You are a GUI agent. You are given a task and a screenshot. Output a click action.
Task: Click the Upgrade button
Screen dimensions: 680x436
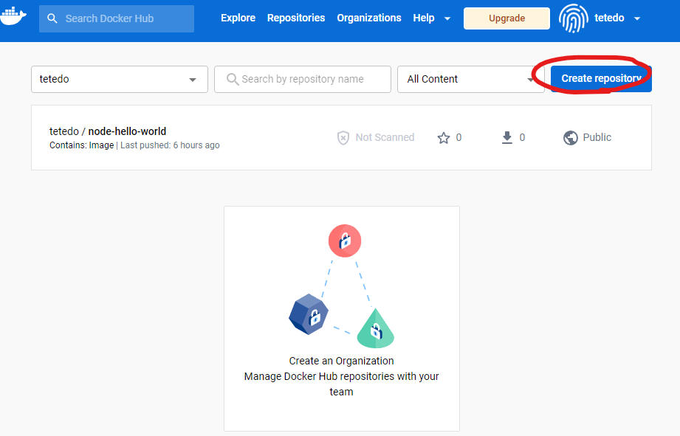506,18
